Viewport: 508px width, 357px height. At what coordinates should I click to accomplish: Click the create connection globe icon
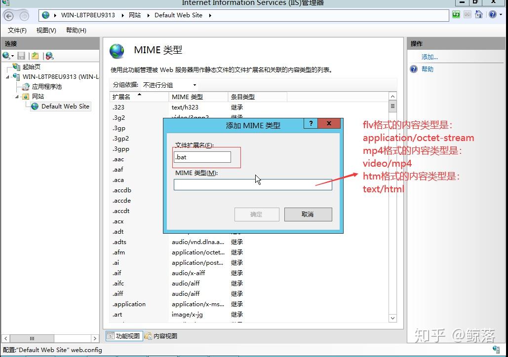[6, 55]
